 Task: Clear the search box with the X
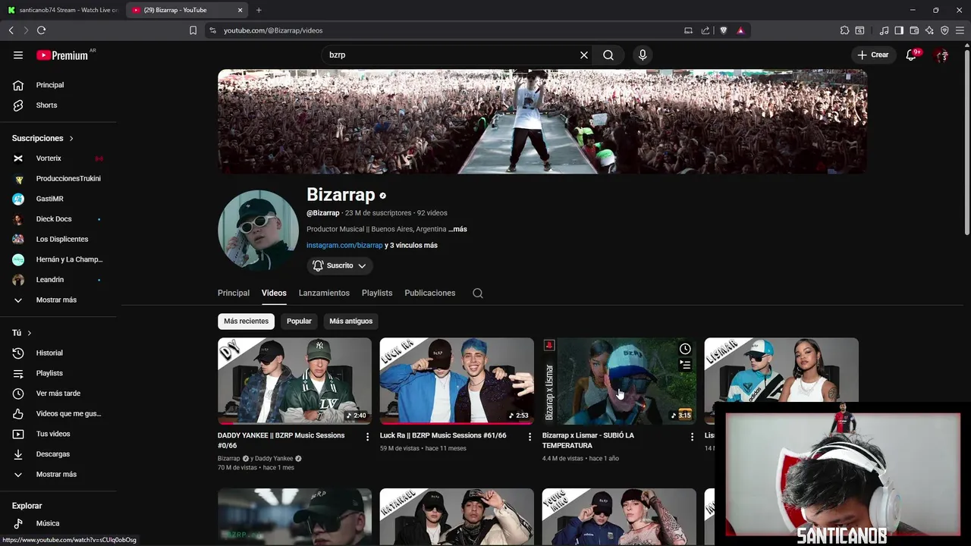(x=584, y=55)
